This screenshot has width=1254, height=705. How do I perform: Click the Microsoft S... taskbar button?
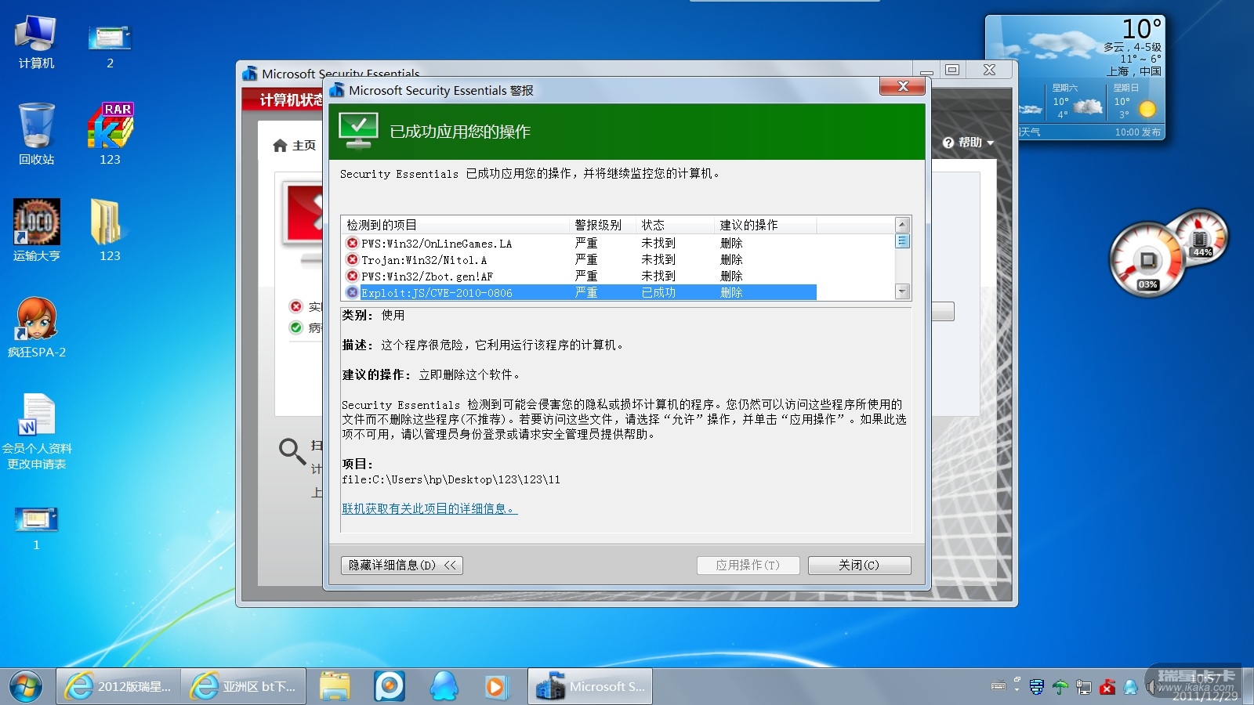590,687
